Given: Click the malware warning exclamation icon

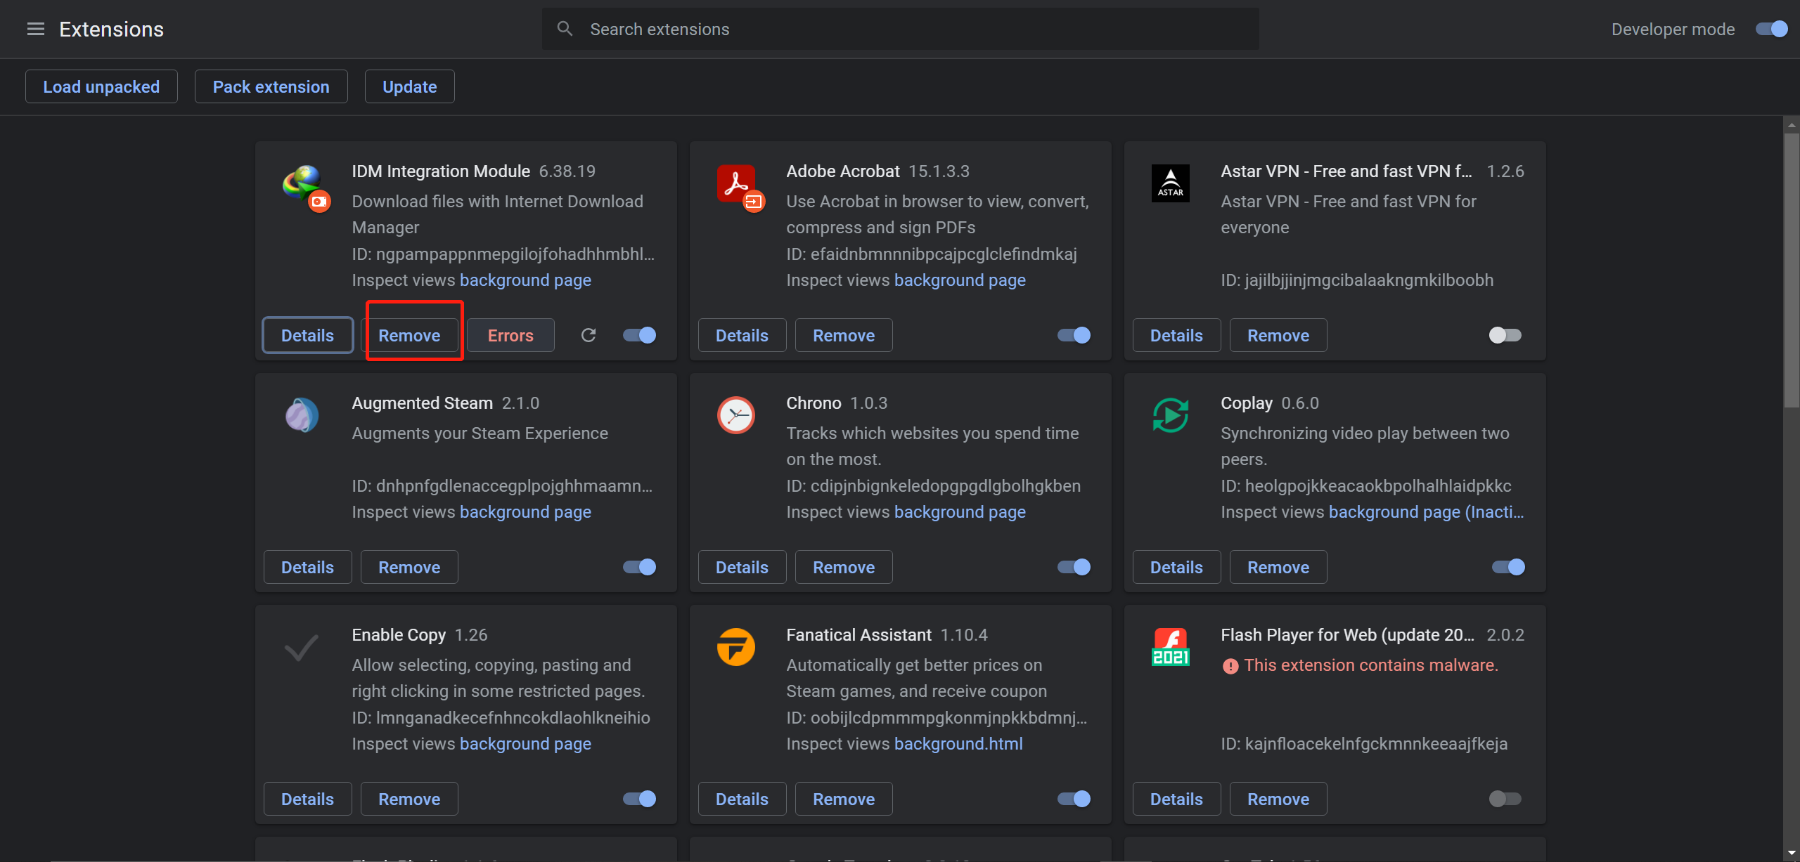Looking at the screenshot, I should [1230, 666].
